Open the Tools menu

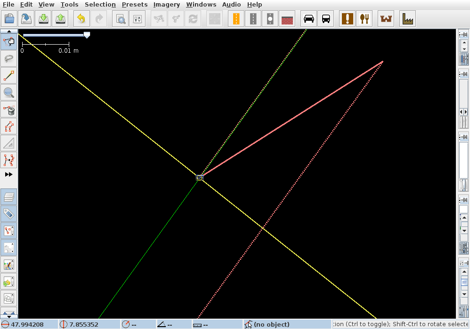69,5
